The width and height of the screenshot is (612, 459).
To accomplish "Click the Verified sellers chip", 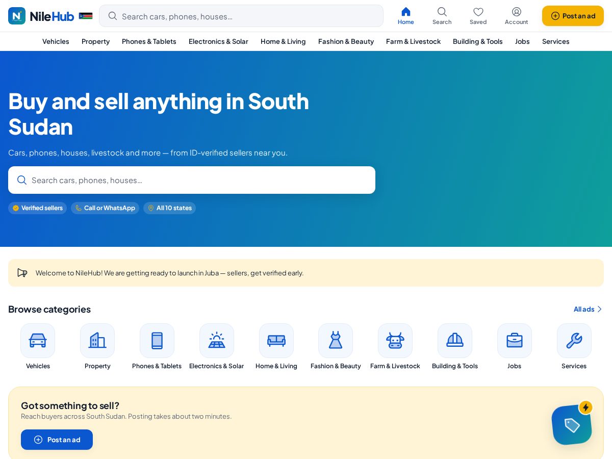I will pyautogui.click(x=37, y=208).
